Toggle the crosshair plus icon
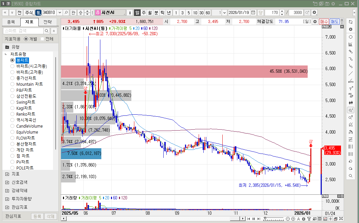359x223 pixels. point(330,219)
